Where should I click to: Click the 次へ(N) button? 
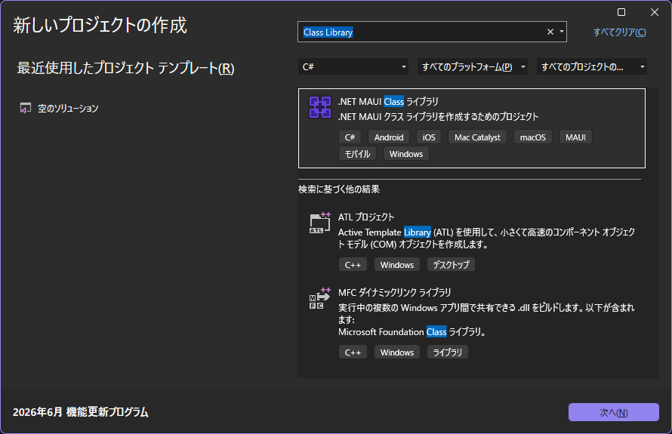click(x=614, y=412)
